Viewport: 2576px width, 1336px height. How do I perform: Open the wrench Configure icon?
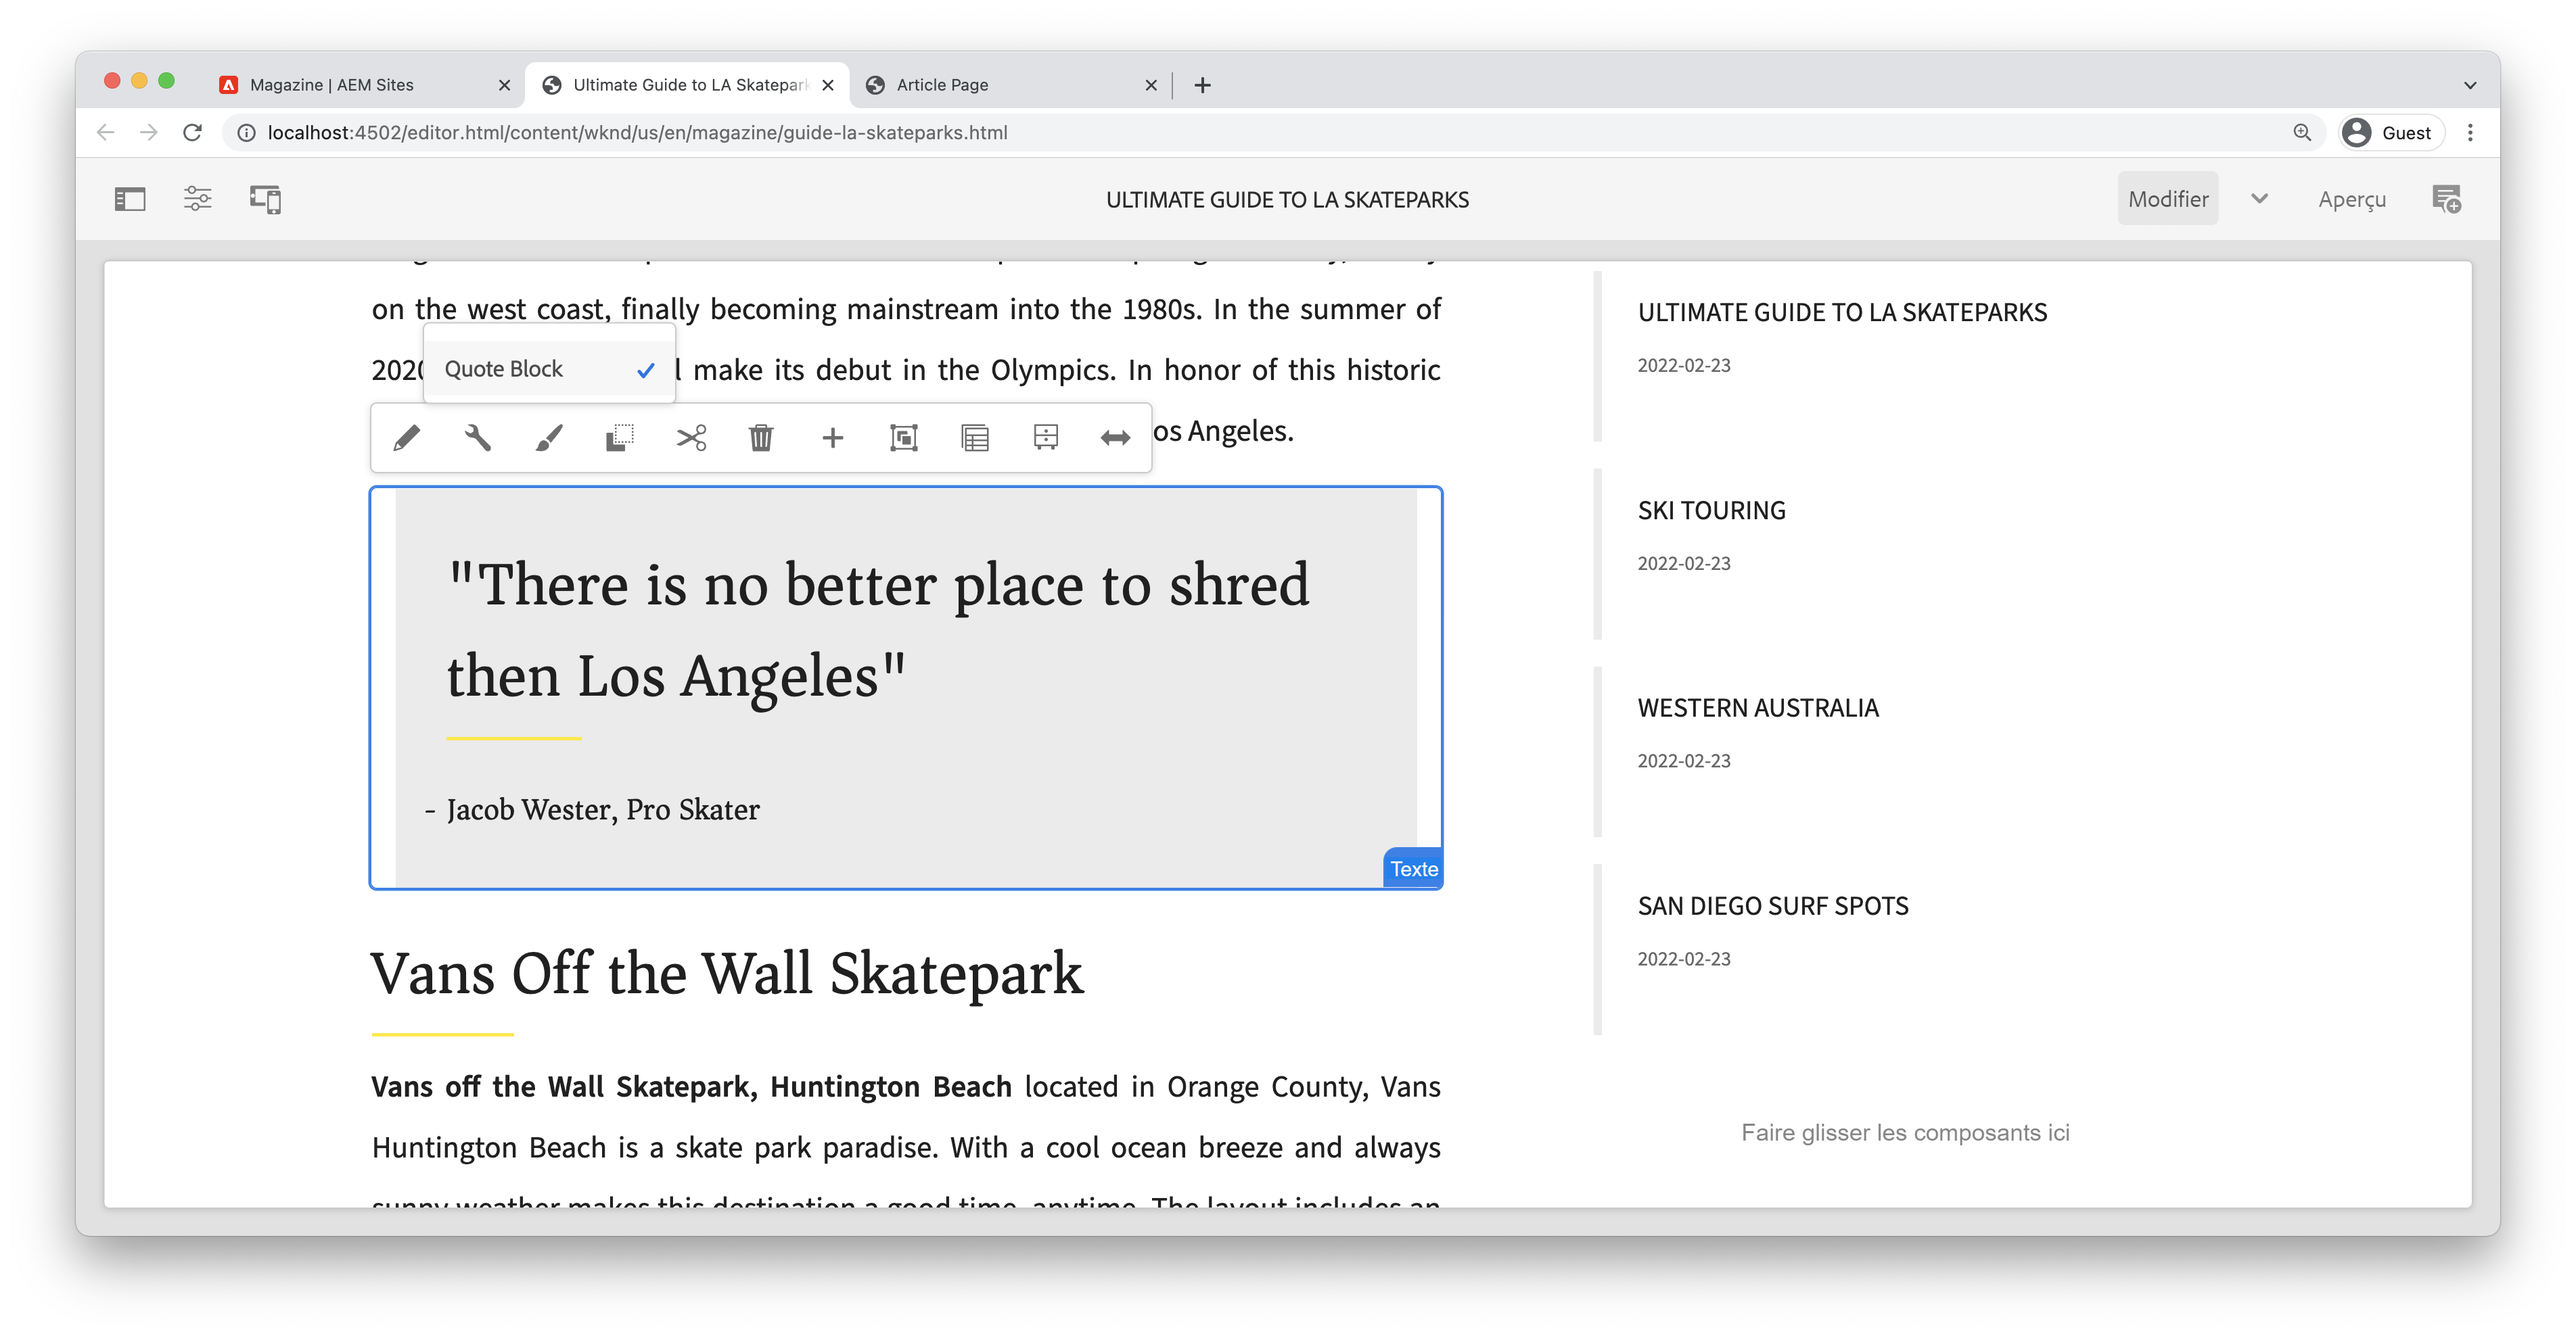tap(478, 437)
